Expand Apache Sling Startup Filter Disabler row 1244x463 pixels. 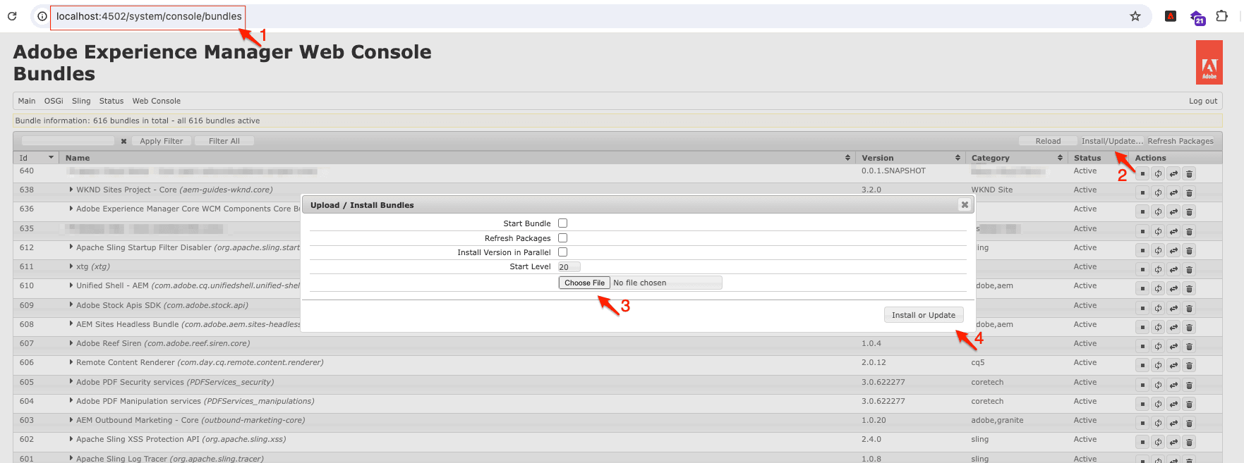point(71,247)
